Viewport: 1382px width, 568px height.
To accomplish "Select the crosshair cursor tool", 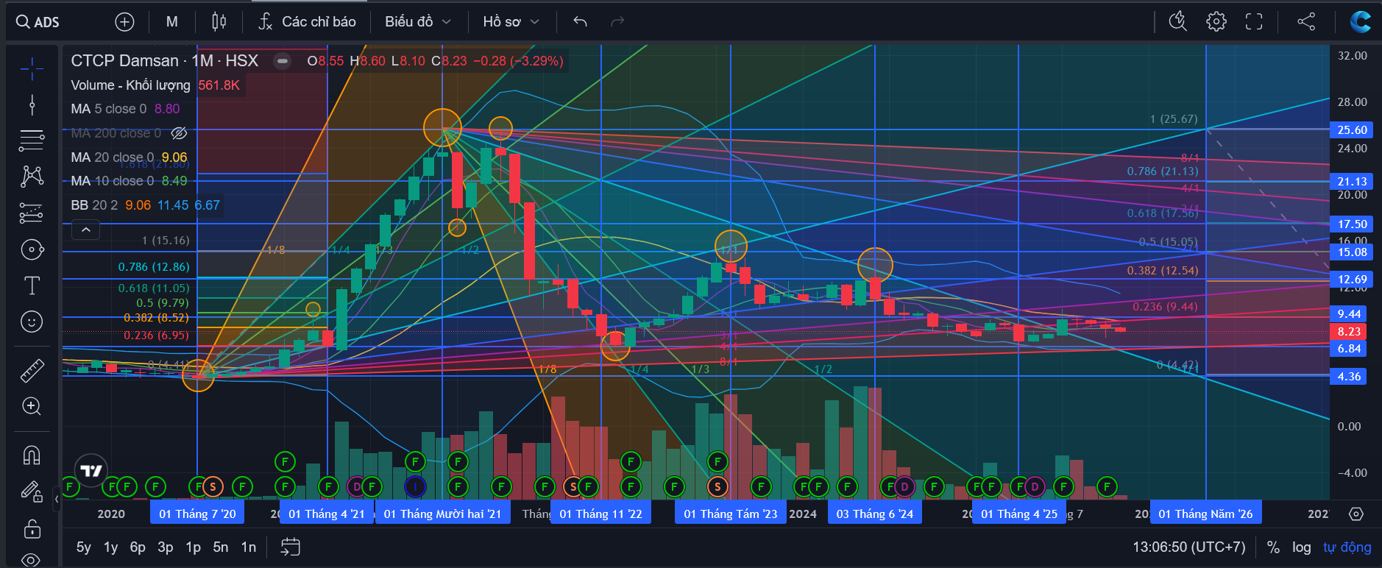I will coord(32,69).
